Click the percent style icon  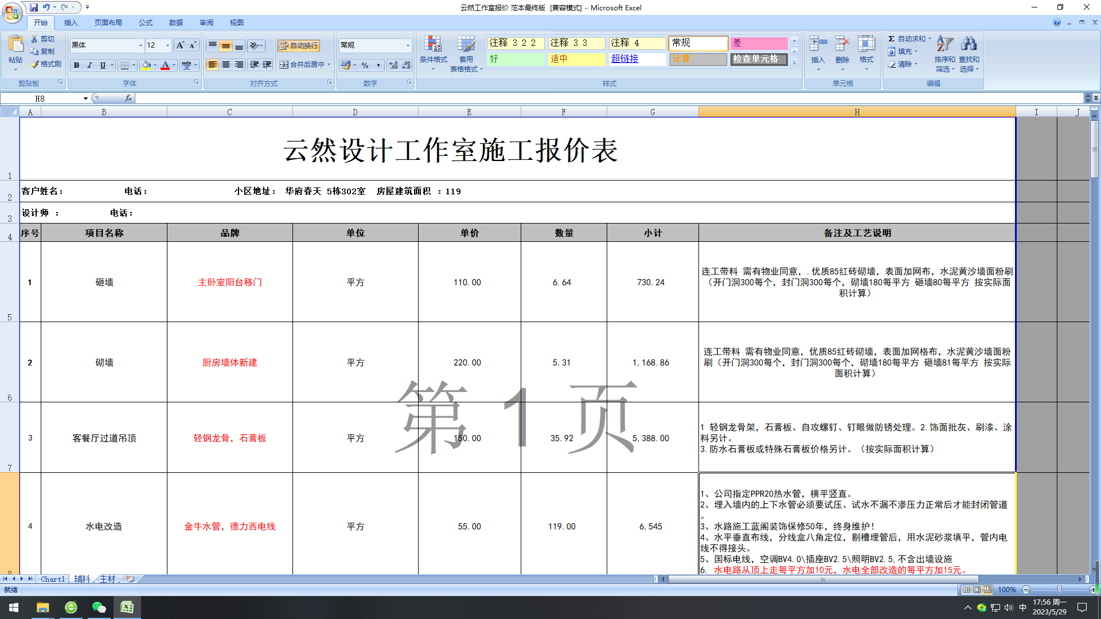coord(365,65)
